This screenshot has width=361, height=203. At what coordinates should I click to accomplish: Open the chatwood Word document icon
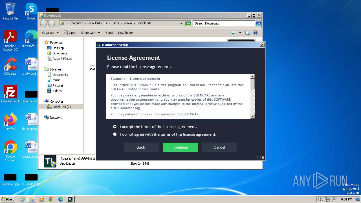point(30,67)
